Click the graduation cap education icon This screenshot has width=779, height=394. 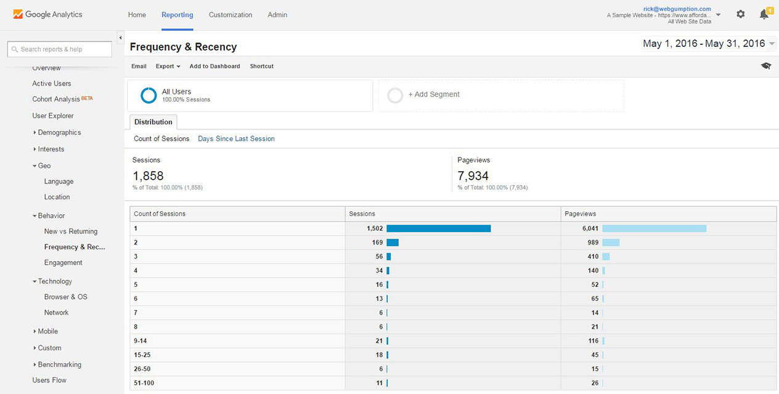(x=765, y=66)
